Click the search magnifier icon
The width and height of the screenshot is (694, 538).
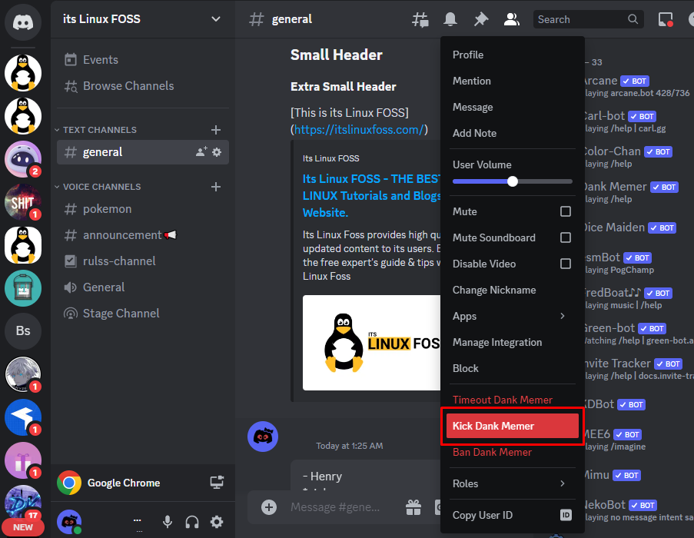(x=633, y=19)
